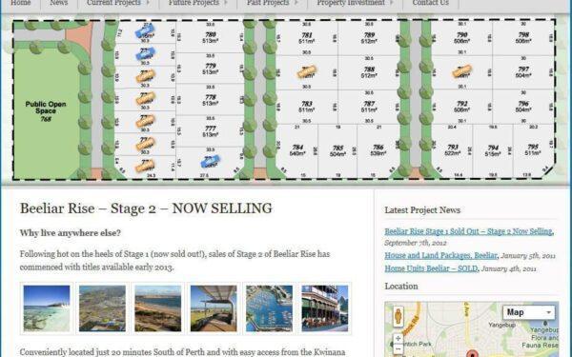
Task: Open the beach shoreline photo thumbnail
Action: pos(47,308)
